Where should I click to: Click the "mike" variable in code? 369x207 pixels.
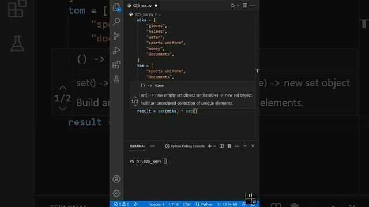[141, 20]
